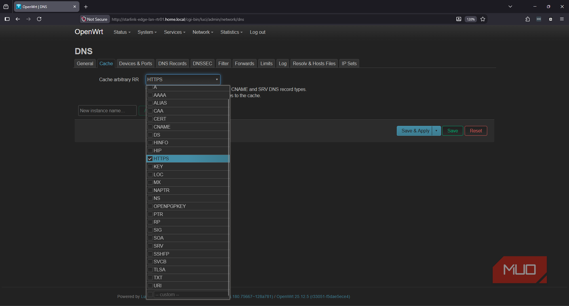Open the Network menu
The image size is (569, 306).
click(203, 32)
